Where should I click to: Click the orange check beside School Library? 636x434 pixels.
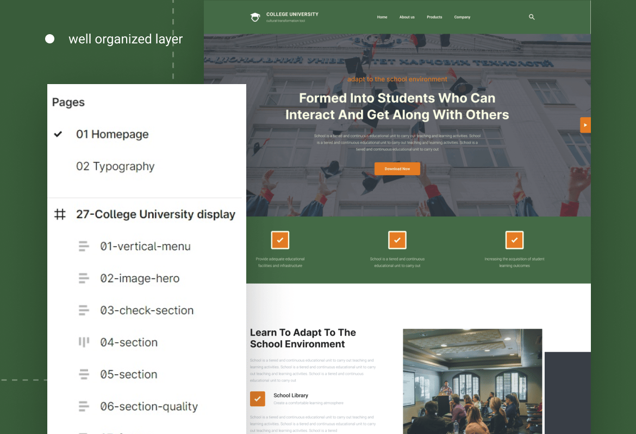click(x=258, y=399)
